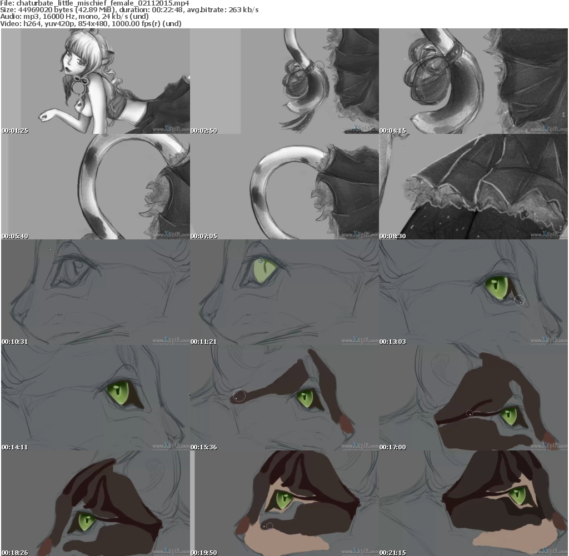Click the 'Video: h264, yuv420p' info line
Viewport: 569px width, 556px height.
point(91,23)
